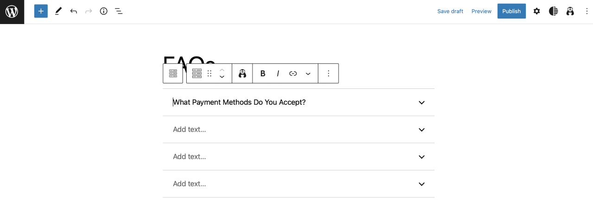
Task: Open the block inserter plus button
Action: tap(41, 11)
